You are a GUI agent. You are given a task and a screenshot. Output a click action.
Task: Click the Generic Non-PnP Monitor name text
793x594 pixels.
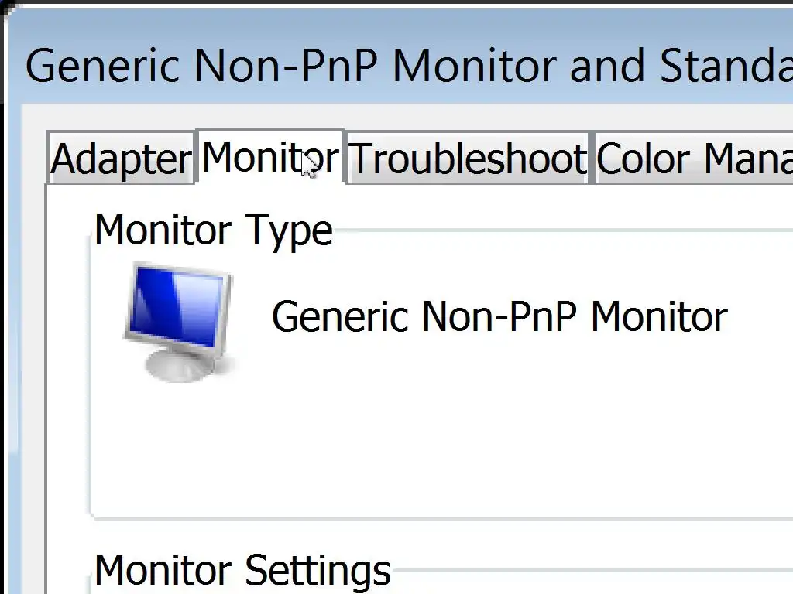click(x=499, y=317)
